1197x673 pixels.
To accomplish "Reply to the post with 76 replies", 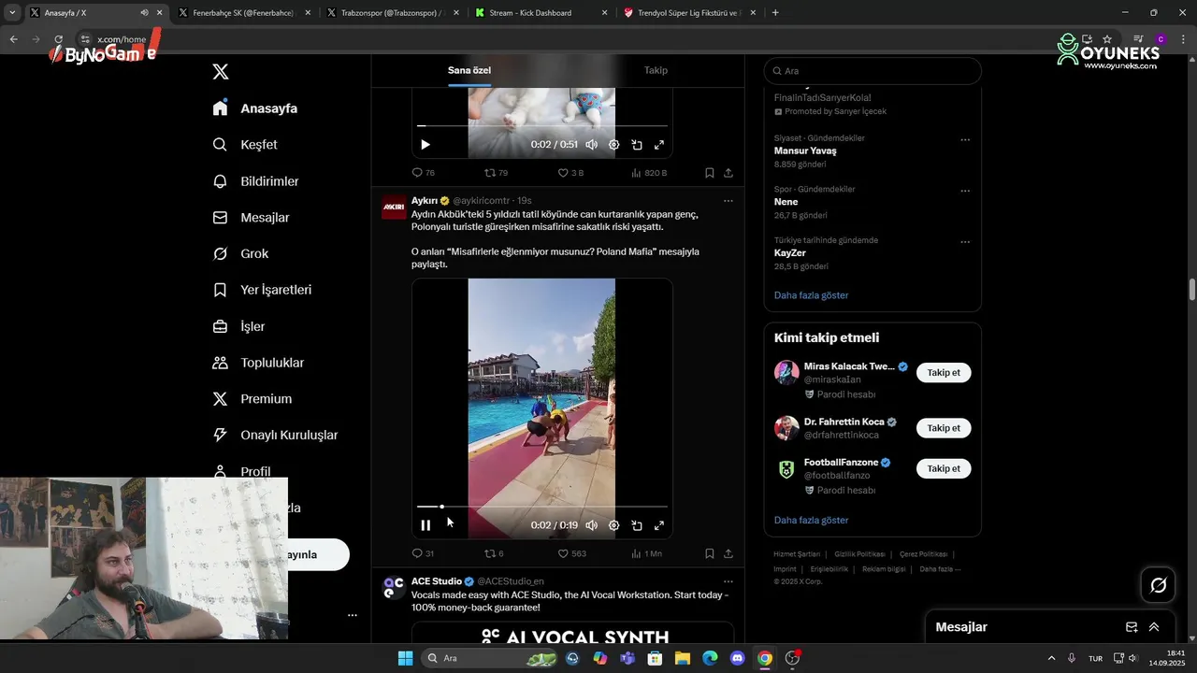I will tap(423, 173).
